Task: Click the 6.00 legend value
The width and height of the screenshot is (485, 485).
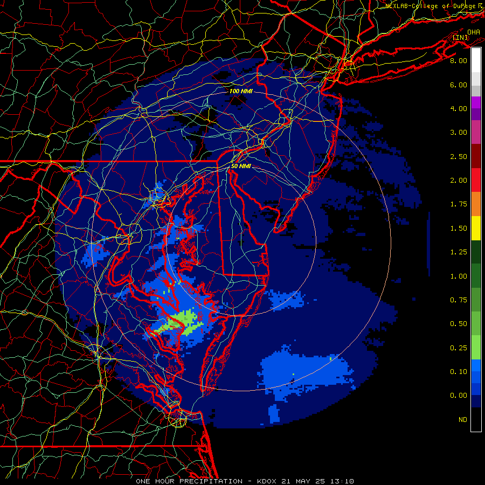Action: coord(459,85)
